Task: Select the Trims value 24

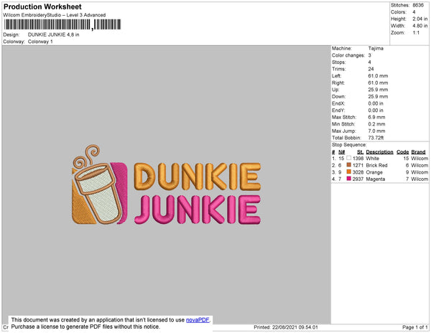Action: [x=371, y=69]
